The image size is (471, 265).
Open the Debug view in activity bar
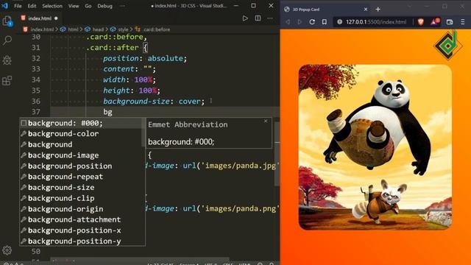(x=7, y=60)
